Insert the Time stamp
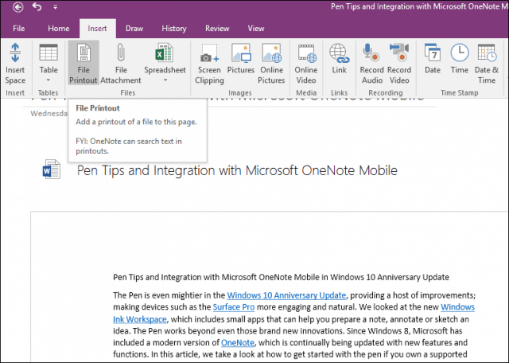The width and height of the screenshot is (509, 363). tap(460, 59)
